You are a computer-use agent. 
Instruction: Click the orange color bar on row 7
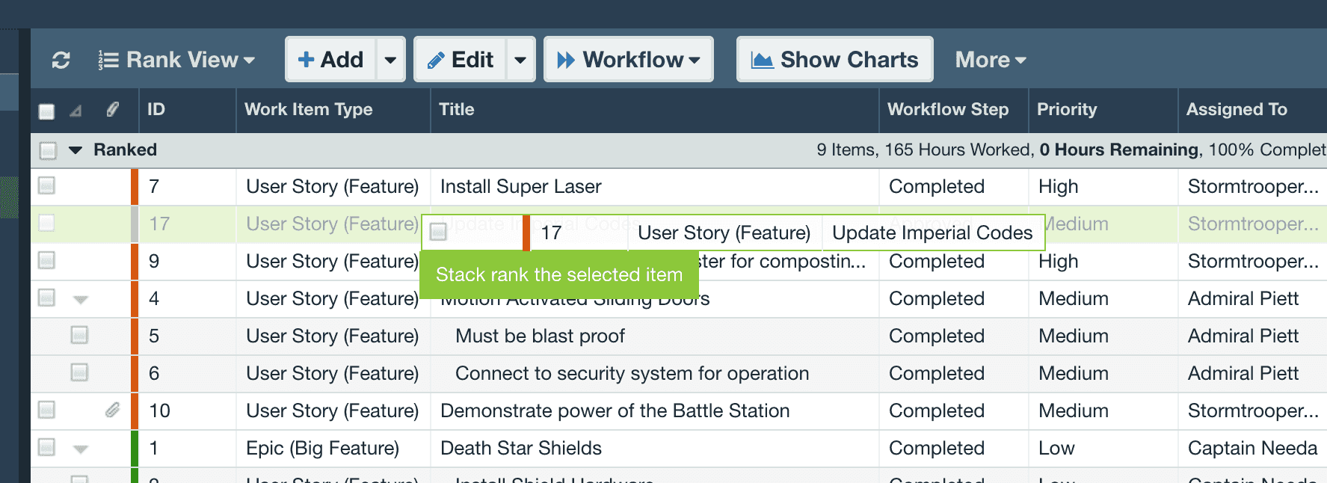(135, 187)
